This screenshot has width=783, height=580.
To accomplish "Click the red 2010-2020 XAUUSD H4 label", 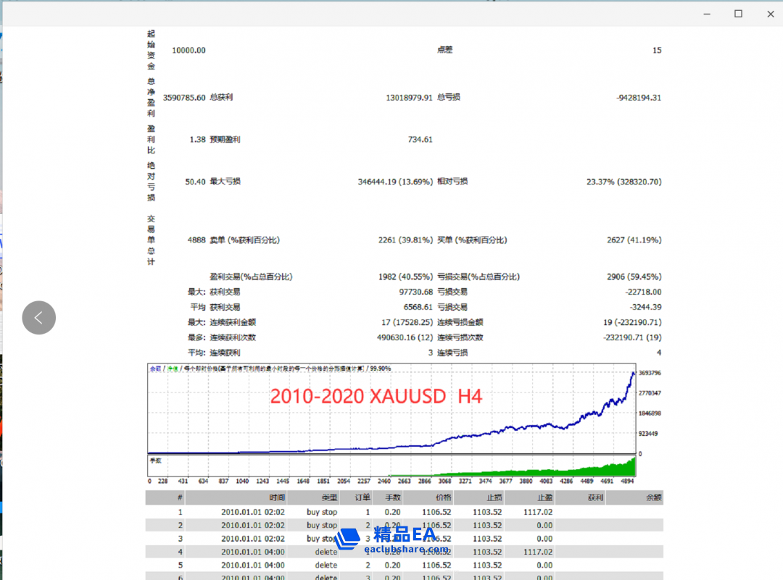I will click(x=376, y=396).
